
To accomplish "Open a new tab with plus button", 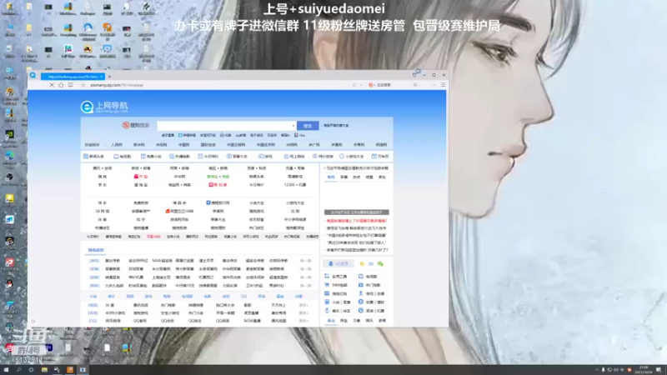I will [x=109, y=77].
